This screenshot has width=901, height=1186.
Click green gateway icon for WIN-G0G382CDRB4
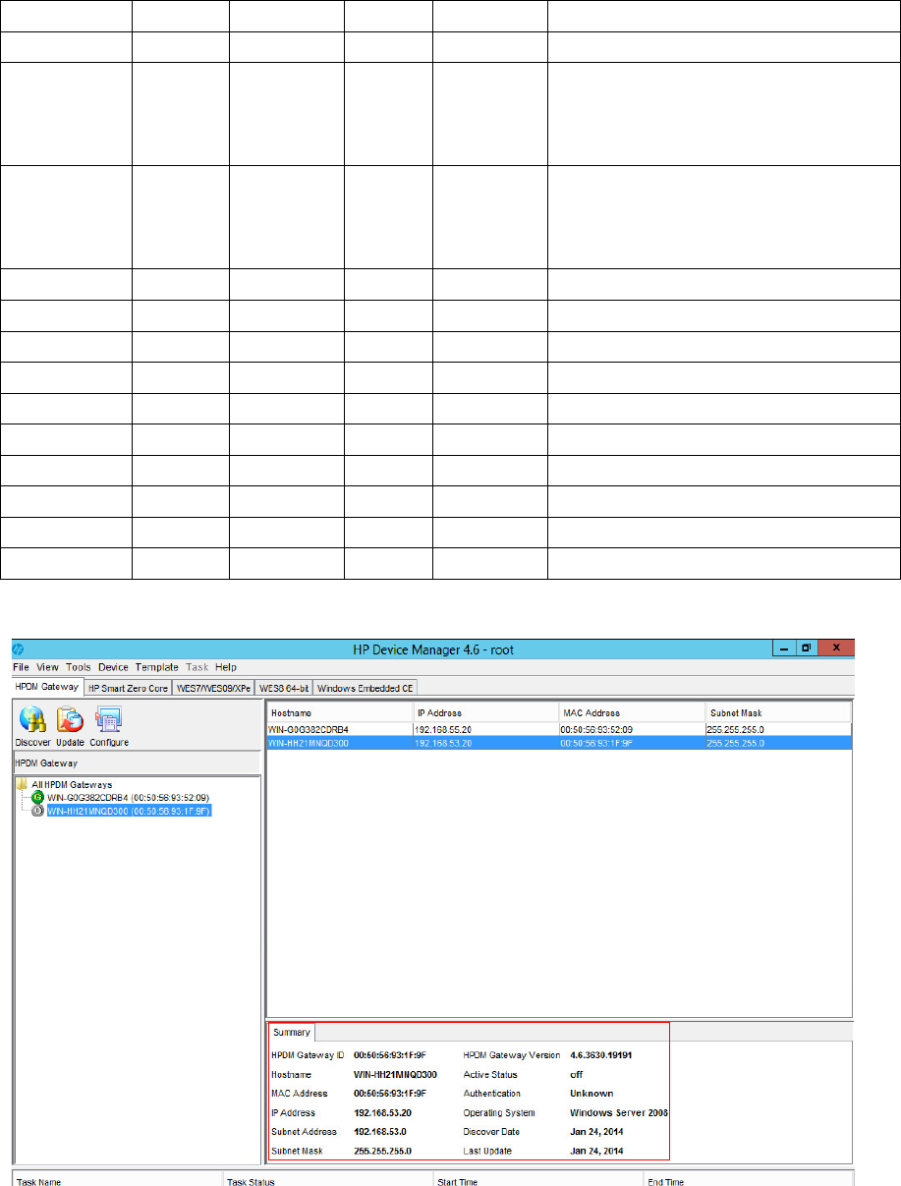(38, 797)
